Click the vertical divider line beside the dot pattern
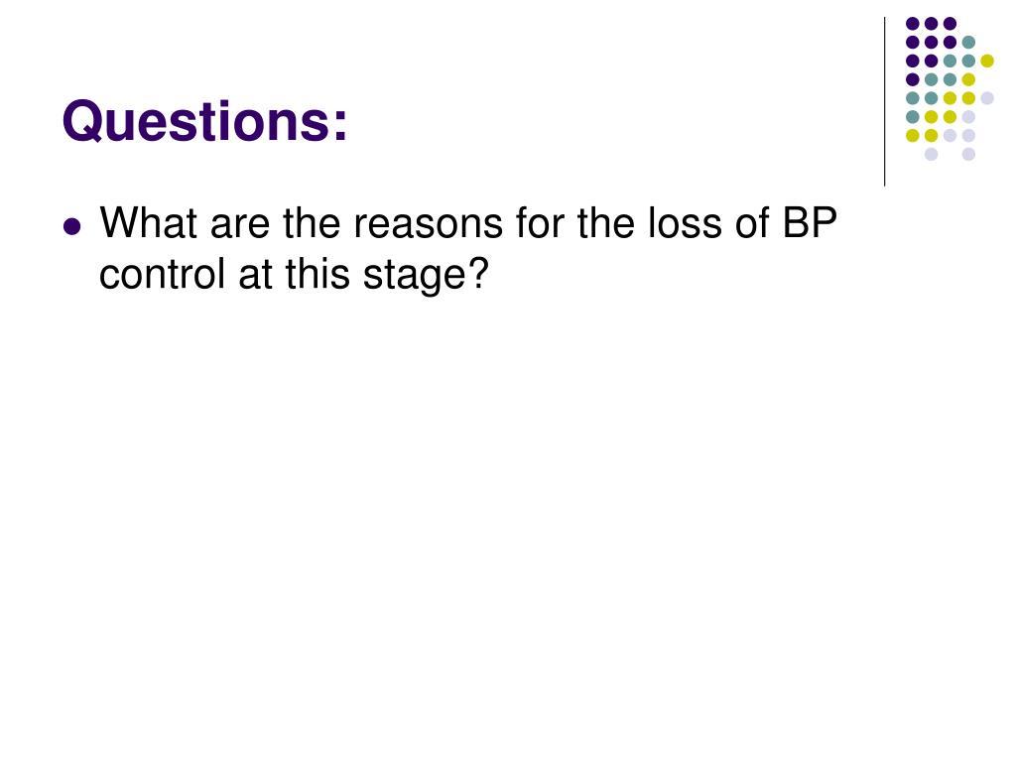This screenshot has height=762, width=1016. click(884, 102)
